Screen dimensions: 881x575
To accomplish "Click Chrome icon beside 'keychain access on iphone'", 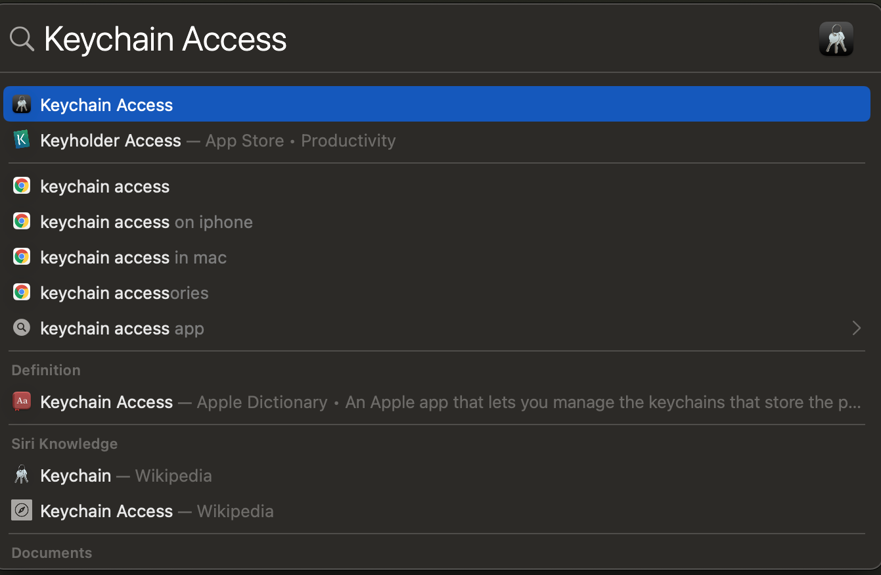I will (x=22, y=221).
